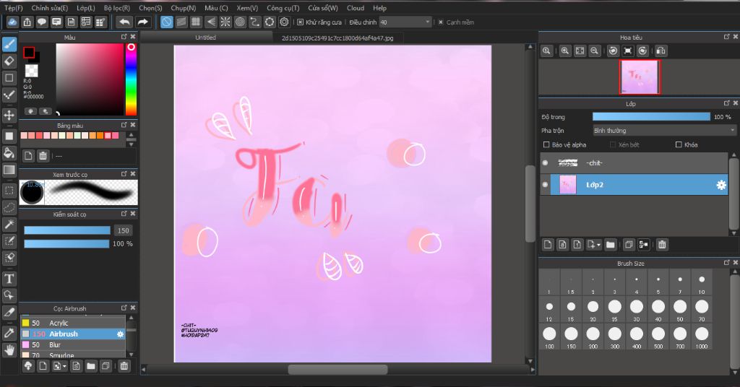
Task: Open the Cloud menu
Action: (x=356, y=8)
